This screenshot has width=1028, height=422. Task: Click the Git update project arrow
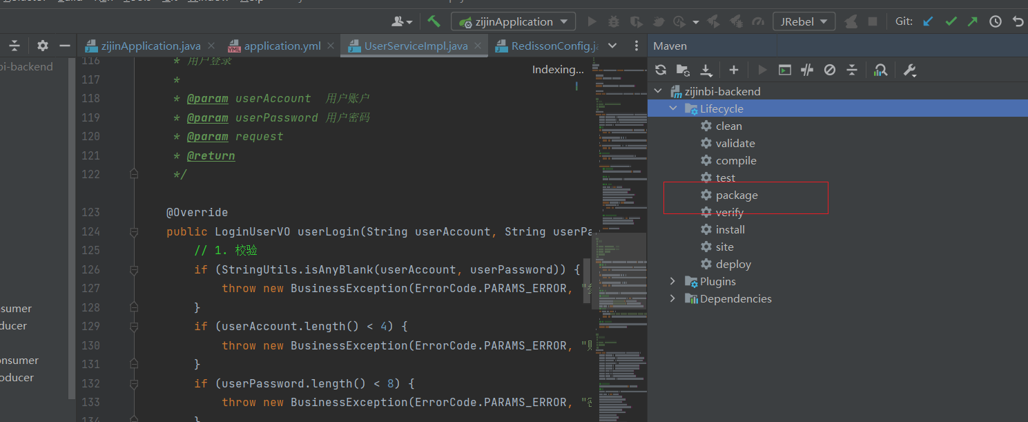coord(929,21)
